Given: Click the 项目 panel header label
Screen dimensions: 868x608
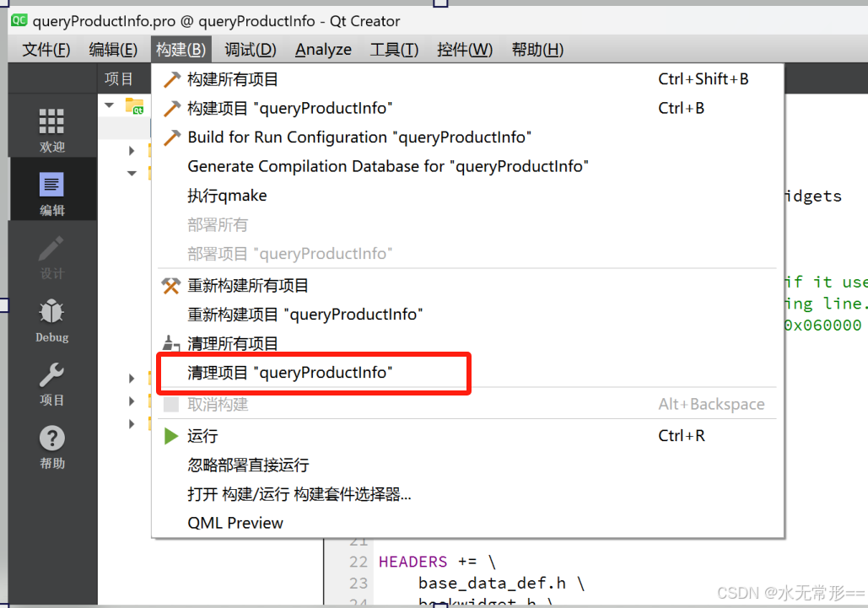Looking at the screenshot, I should [x=119, y=79].
